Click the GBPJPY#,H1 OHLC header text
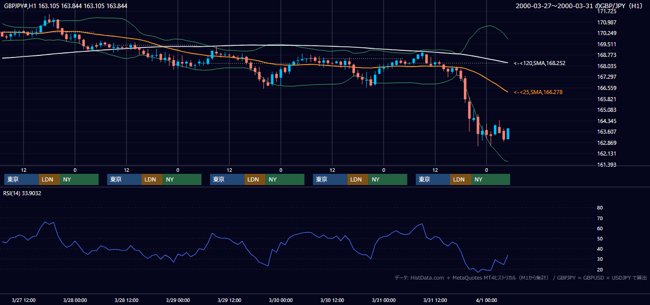The height and width of the screenshot is (305, 650). [66, 6]
